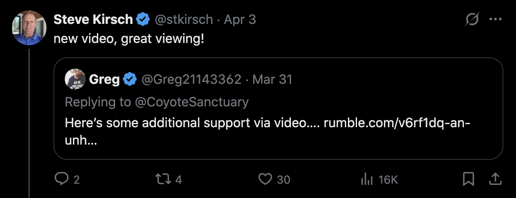
Task: Click the share icon on the tweet
Action: (x=496, y=179)
